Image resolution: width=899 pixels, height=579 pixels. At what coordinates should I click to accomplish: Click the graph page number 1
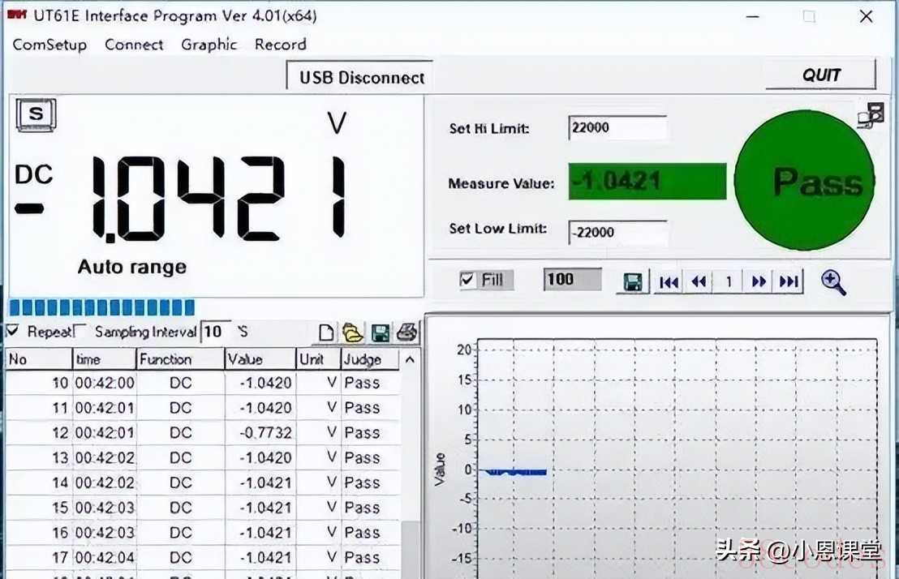coord(728,281)
